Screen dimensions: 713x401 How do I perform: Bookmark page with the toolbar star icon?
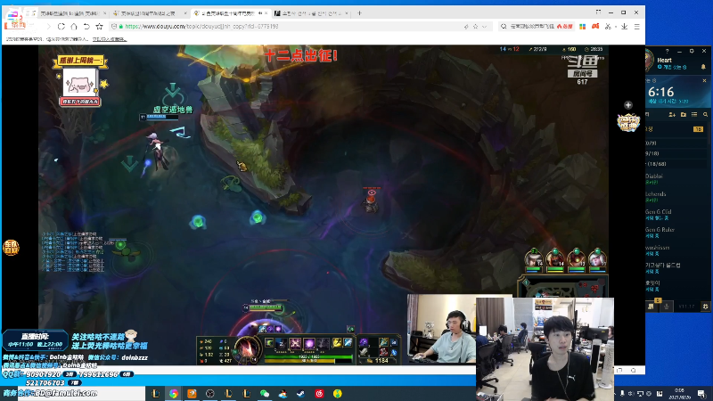click(x=99, y=27)
